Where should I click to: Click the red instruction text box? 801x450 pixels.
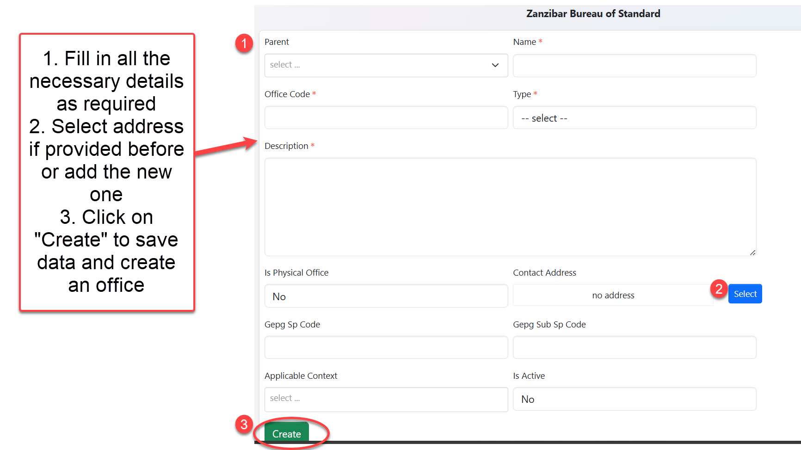coord(107,172)
